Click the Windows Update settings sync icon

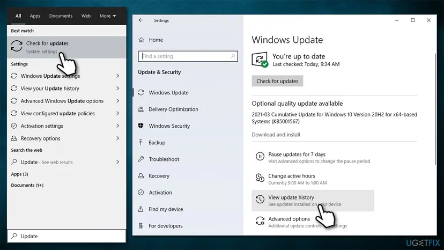coord(14,76)
